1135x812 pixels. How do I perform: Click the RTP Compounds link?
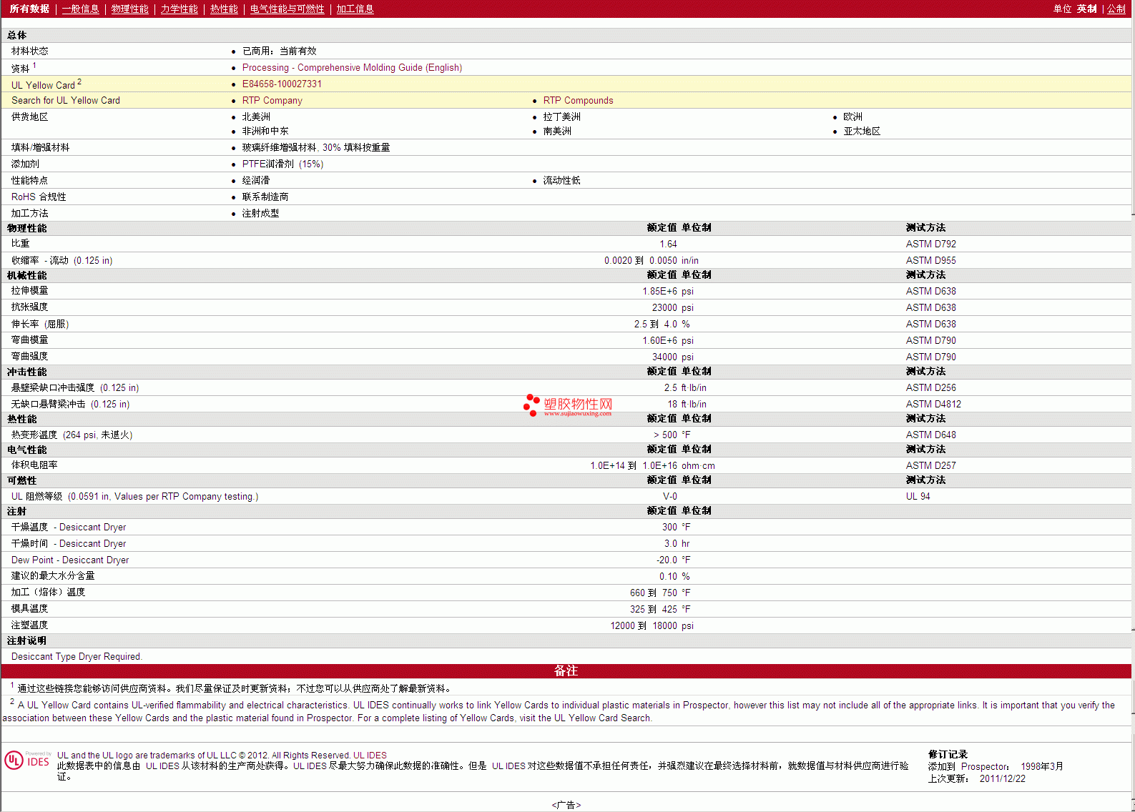[x=578, y=100]
